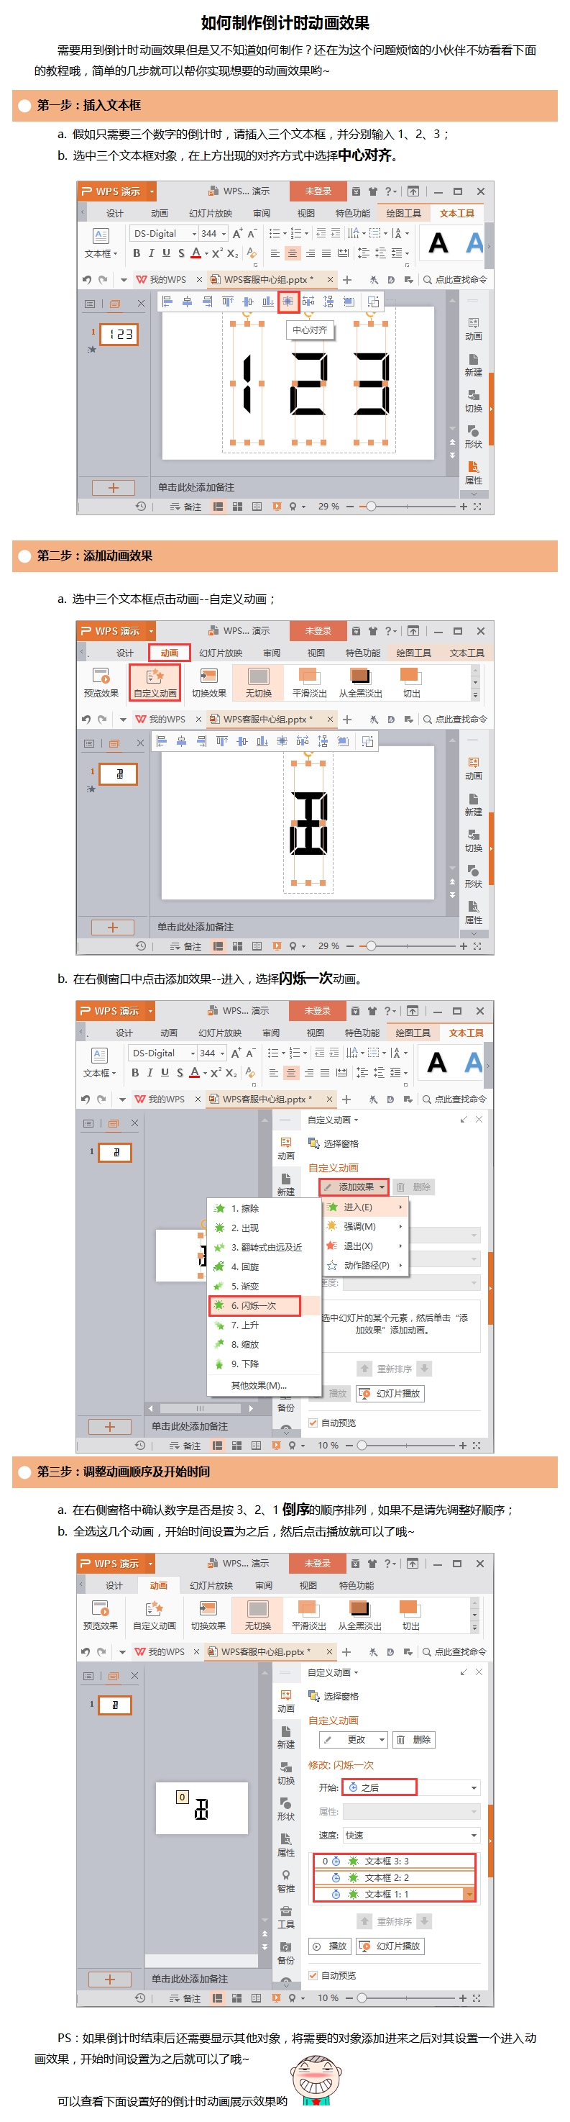Screen dimensions: 570x2122
Task: Select slide thumbnail showing 123 in step 1
Action: (119, 335)
